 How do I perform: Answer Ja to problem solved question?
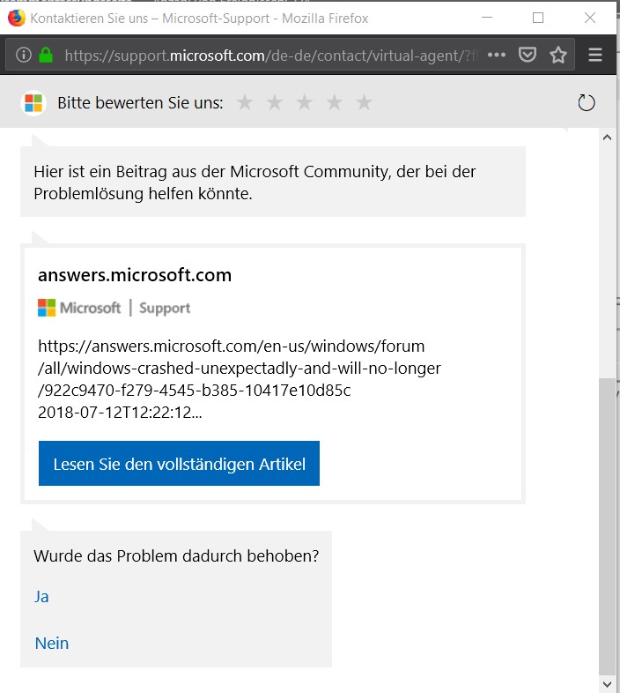click(41, 597)
